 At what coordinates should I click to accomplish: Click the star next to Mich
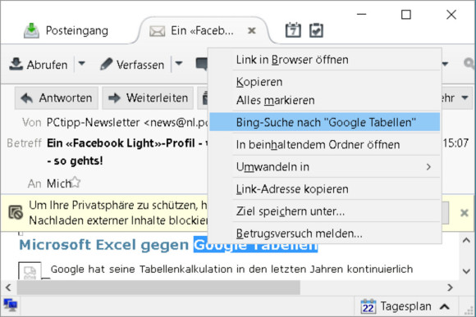click(x=75, y=182)
